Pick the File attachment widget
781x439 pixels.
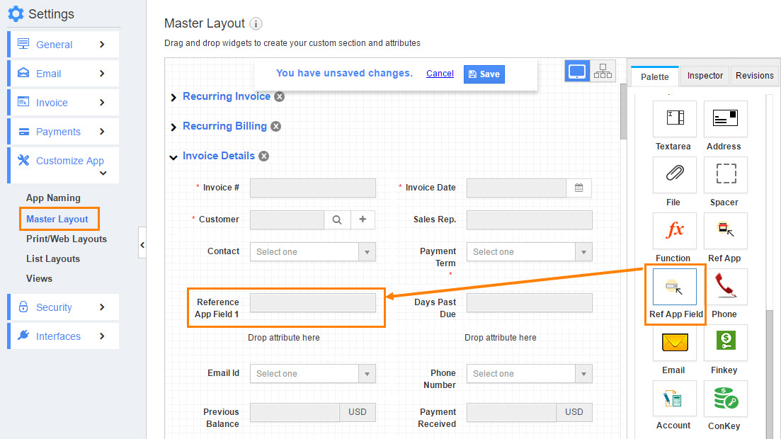(x=674, y=175)
